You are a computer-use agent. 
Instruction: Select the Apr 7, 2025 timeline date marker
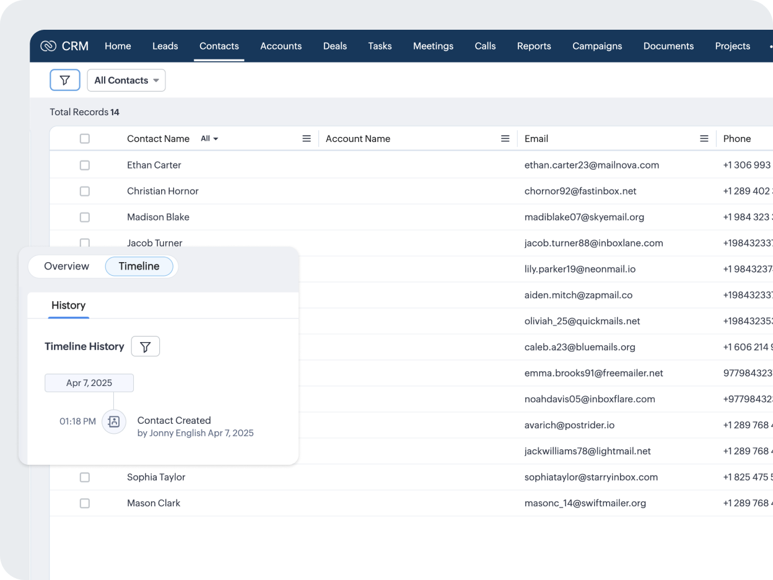click(89, 383)
